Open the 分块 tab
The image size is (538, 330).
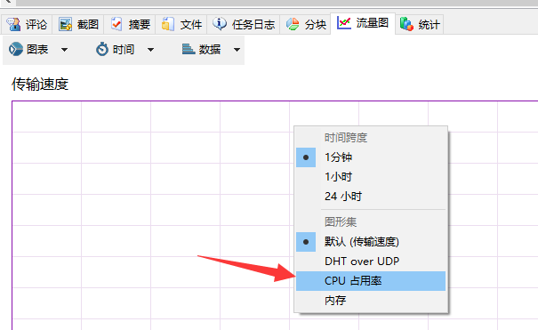[305, 24]
